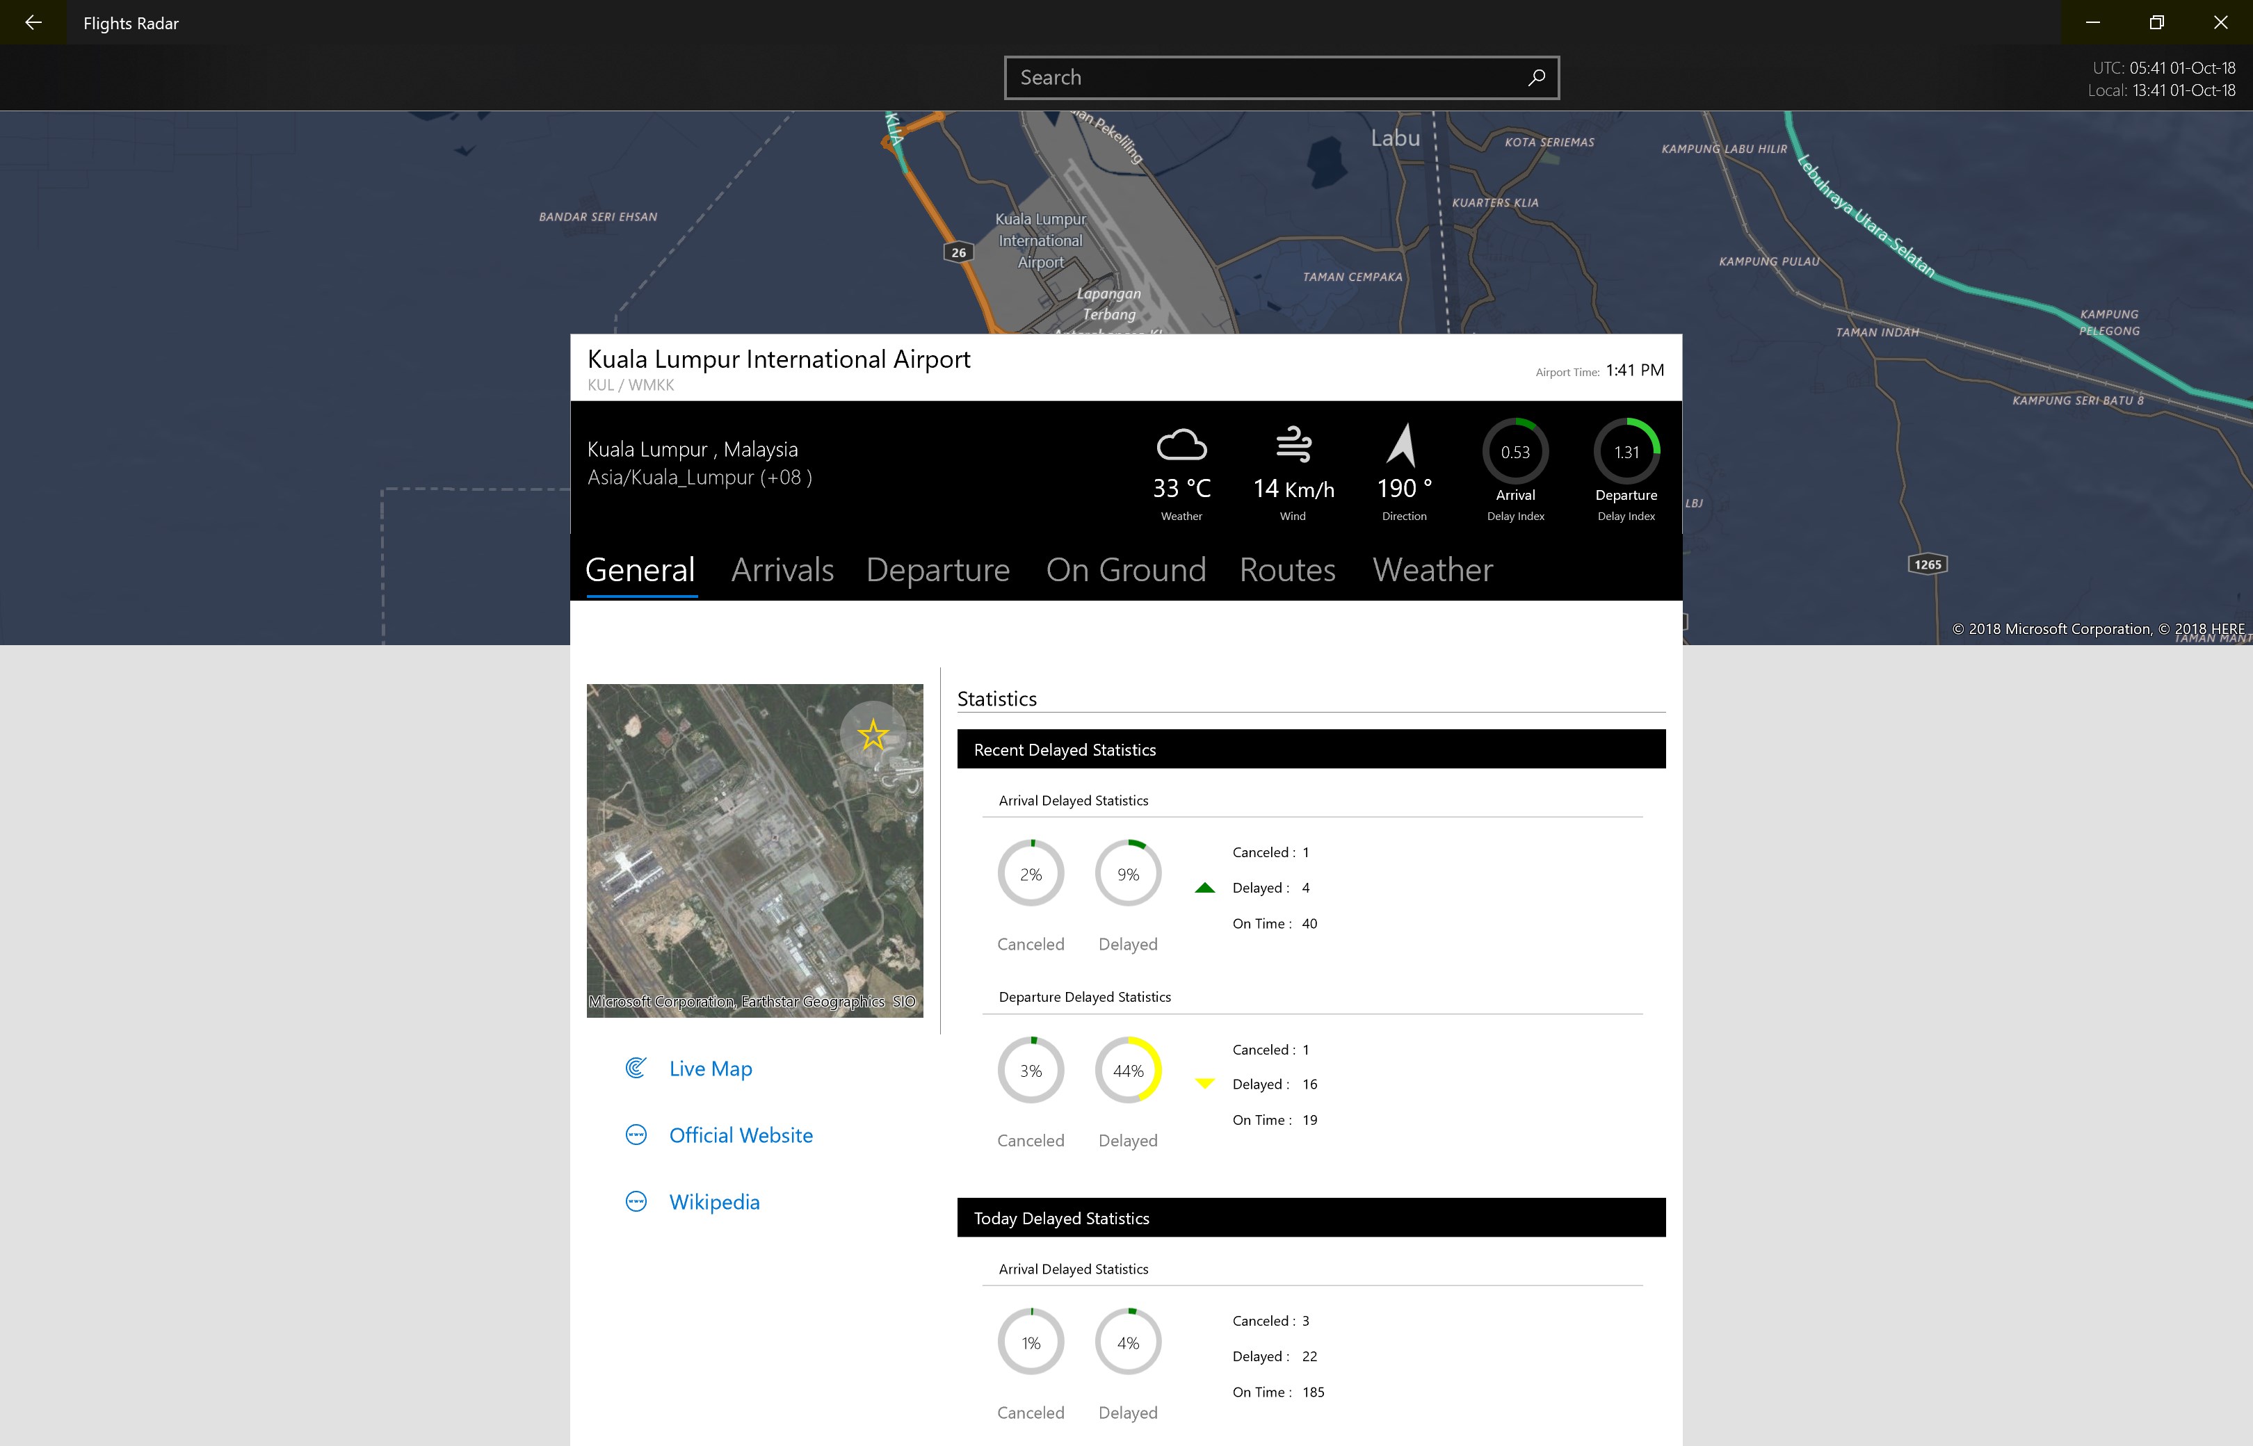Open the Departure tab

937,570
